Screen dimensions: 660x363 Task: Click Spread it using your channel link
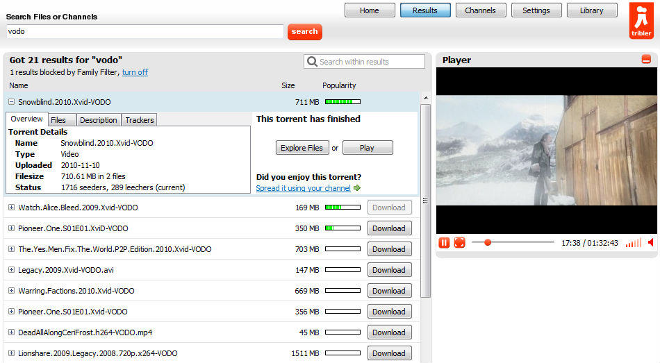[303, 188]
